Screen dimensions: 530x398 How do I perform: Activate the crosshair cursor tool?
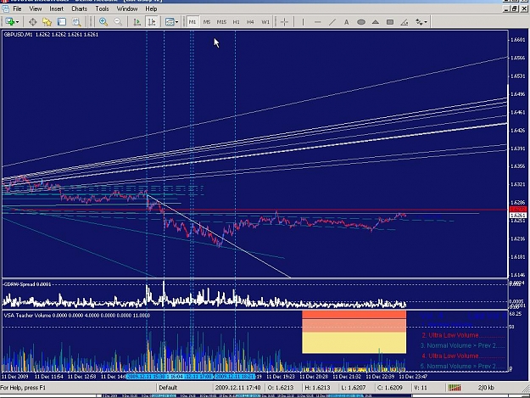click(284, 22)
